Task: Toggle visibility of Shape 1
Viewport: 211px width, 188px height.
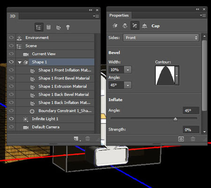Action: pyautogui.click(x=11, y=62)
